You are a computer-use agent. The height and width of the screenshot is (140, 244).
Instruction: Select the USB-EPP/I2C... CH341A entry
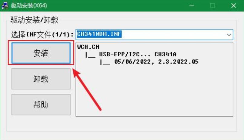pos(138,54)
